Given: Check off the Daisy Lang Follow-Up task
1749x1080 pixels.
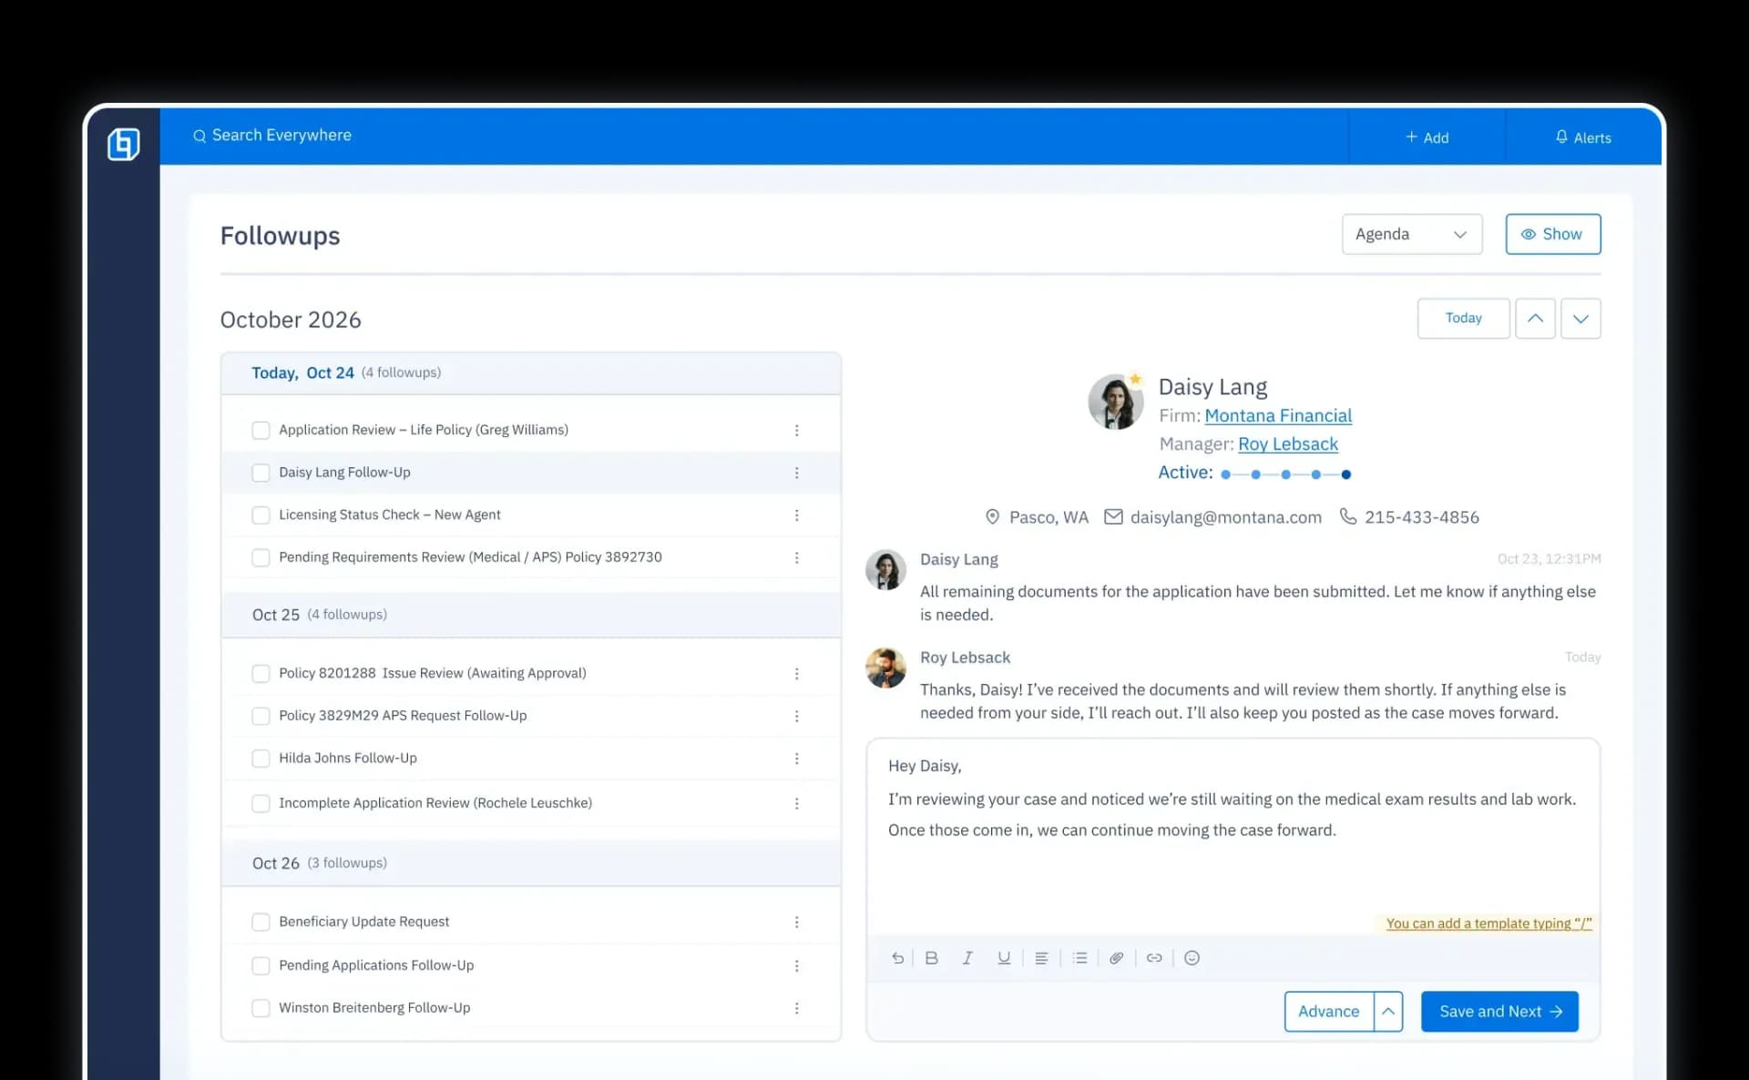Looking at the screenshot, I should coord(261,473).
